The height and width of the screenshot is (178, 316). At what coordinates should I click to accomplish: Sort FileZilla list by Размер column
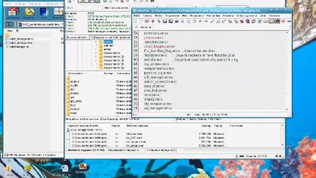[x=108, y=73]
